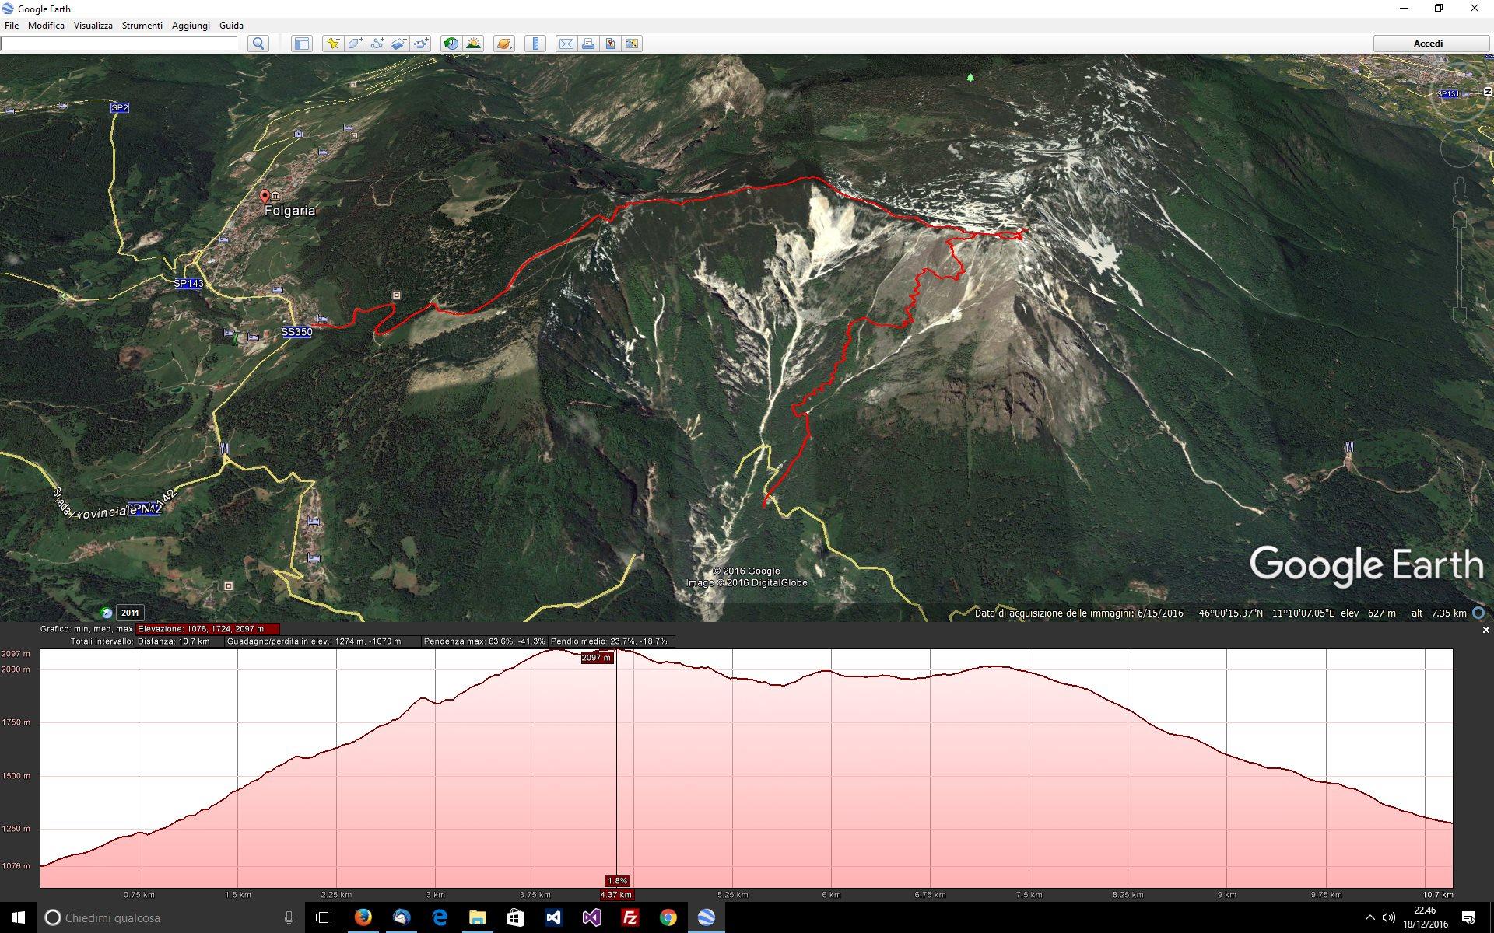Screen dimensions: 1494x933
Task: Click the Google Earth taskbar icon
Action: click(706, 917)
